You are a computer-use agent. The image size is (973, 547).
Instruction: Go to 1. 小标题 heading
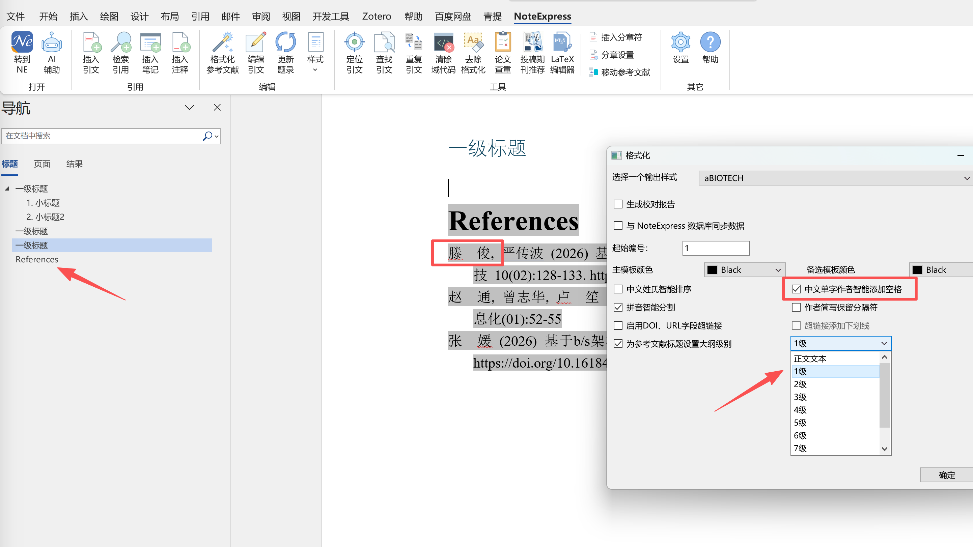click(x=43, y=203)
